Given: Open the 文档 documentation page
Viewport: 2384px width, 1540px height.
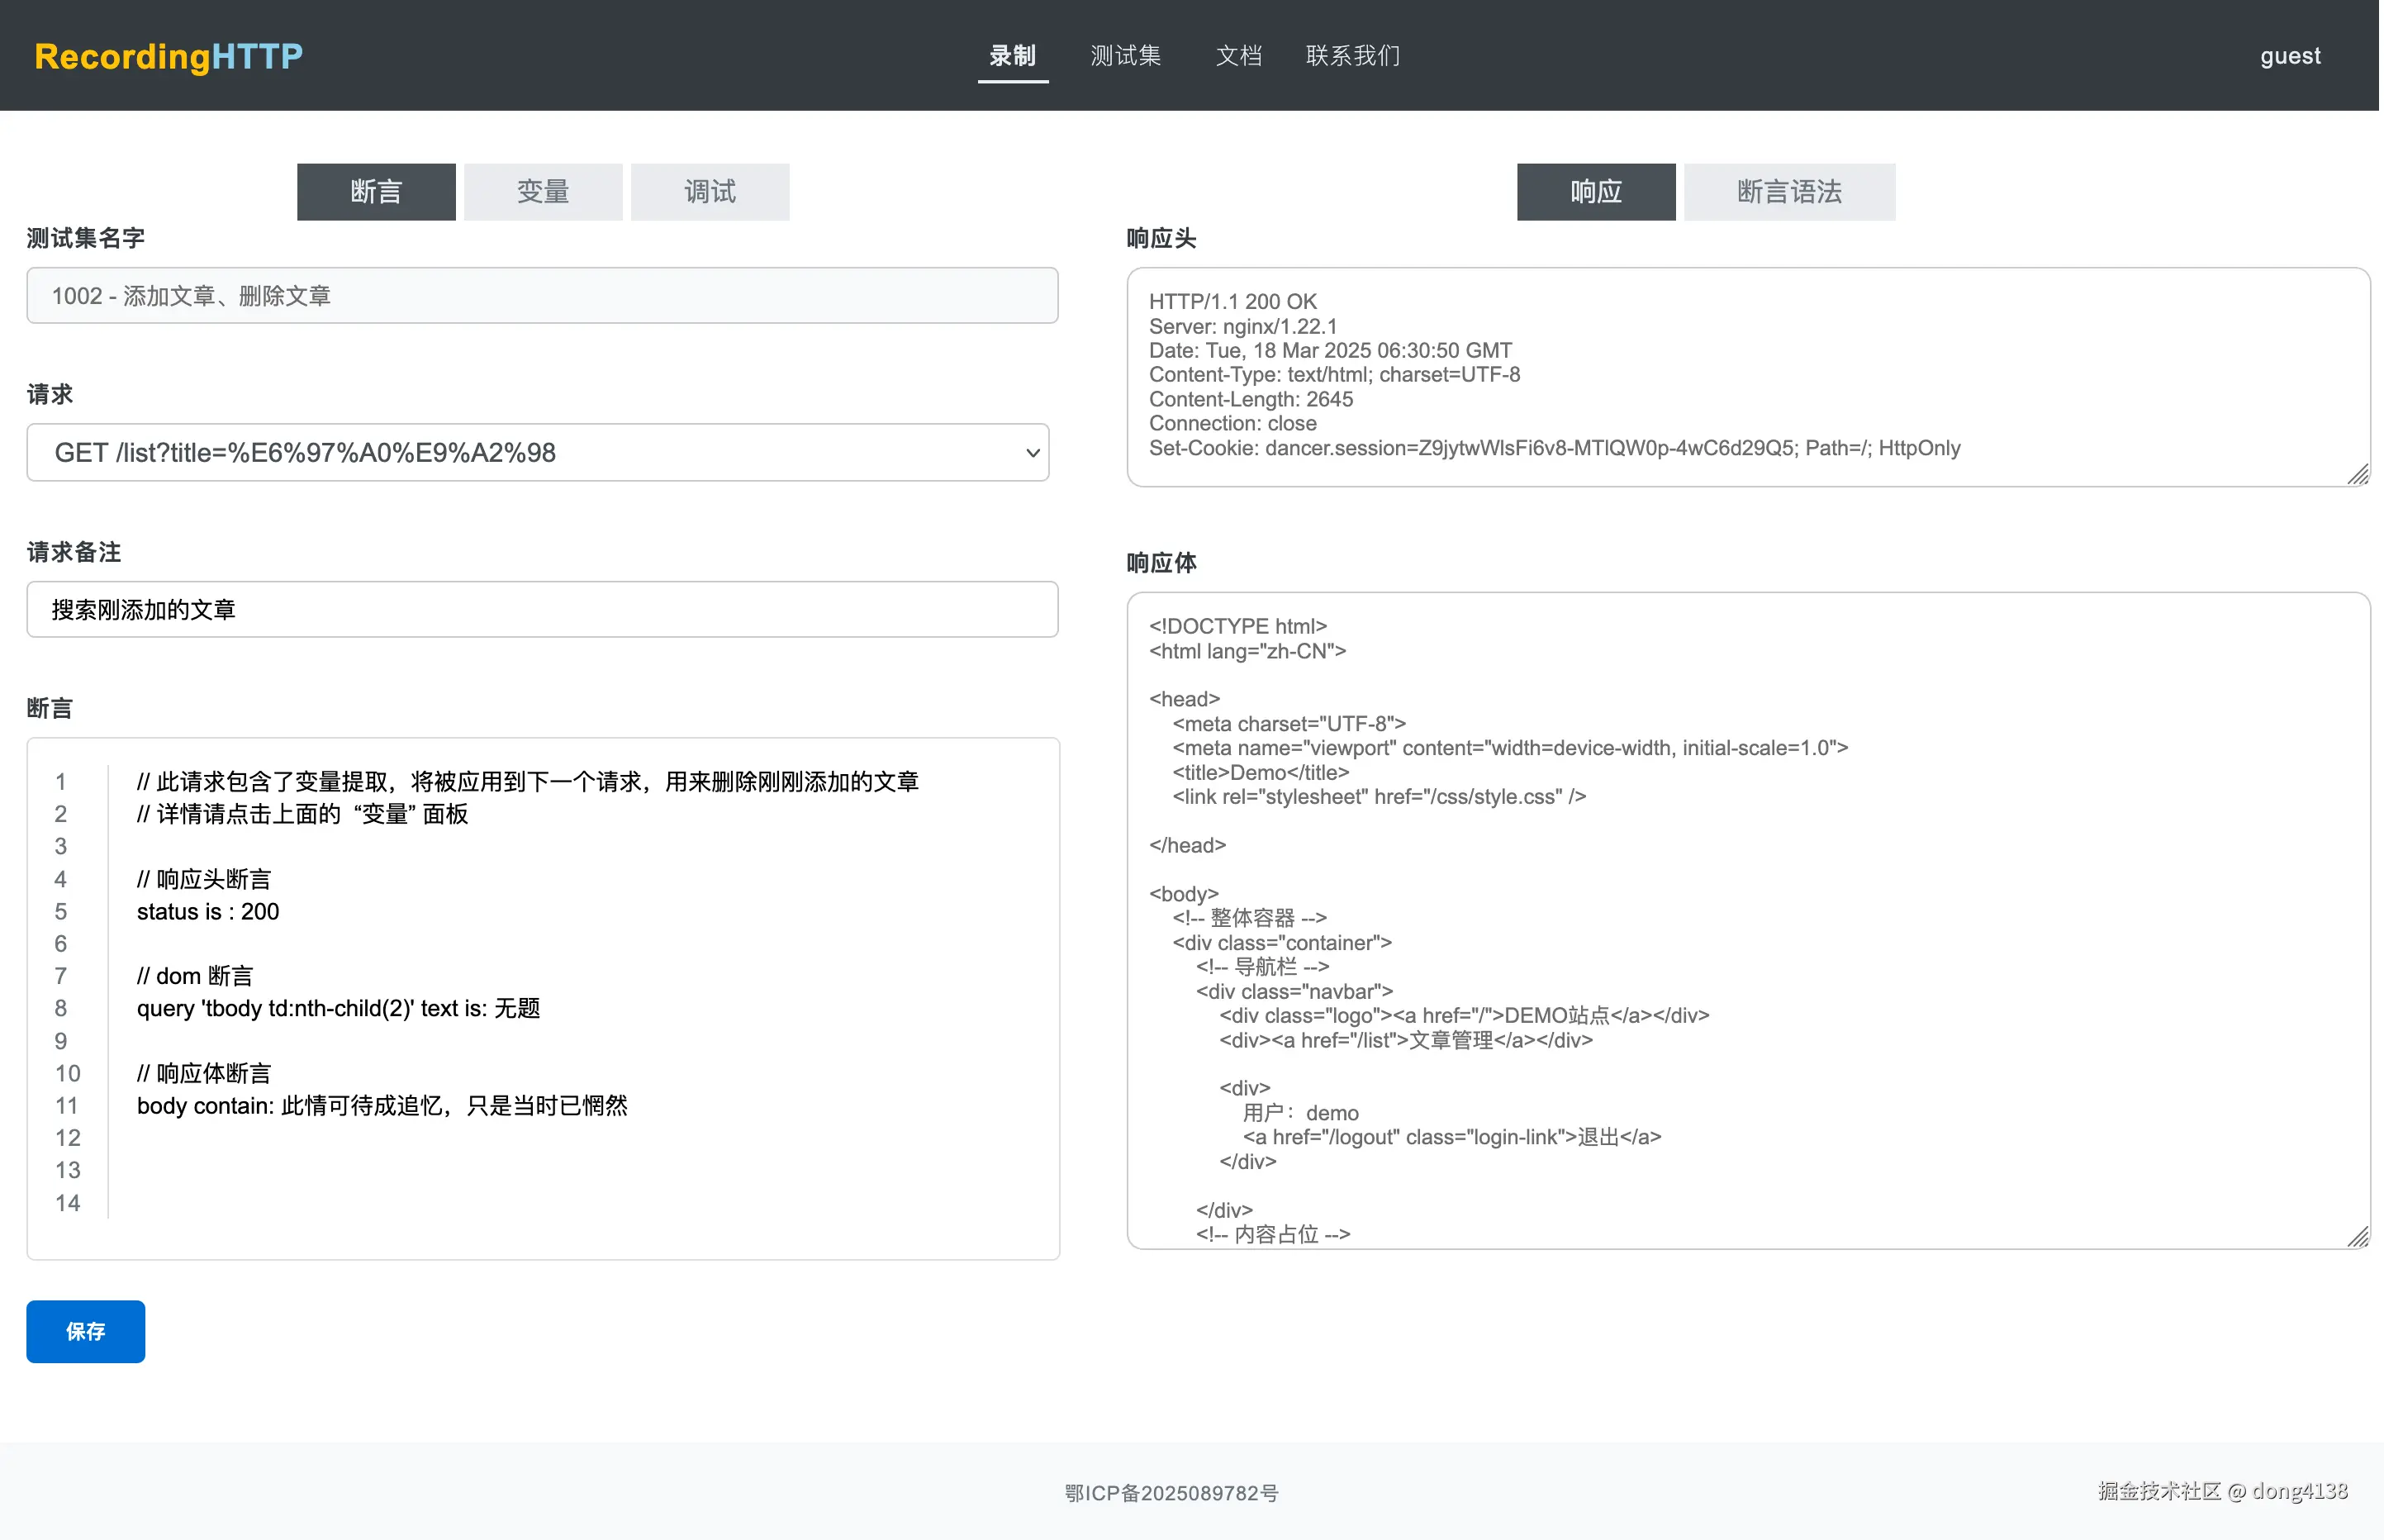Looking at the screenshot, I should click(x=1238, y=56).
